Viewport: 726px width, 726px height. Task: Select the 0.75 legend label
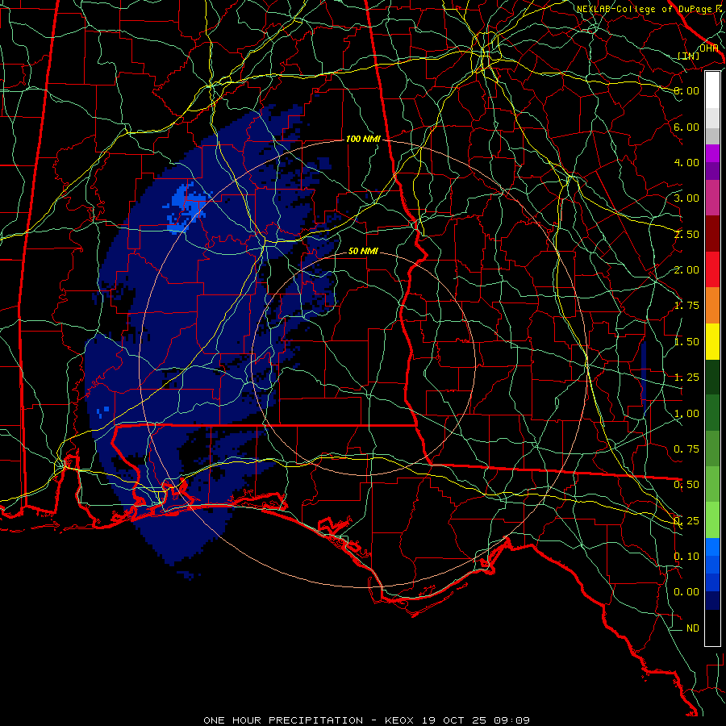pyautogui.click(x=686, y=449)
